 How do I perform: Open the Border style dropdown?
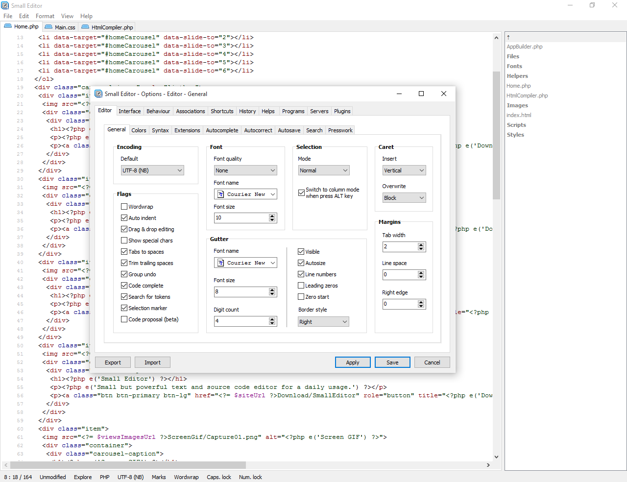(x=323, y=322)
